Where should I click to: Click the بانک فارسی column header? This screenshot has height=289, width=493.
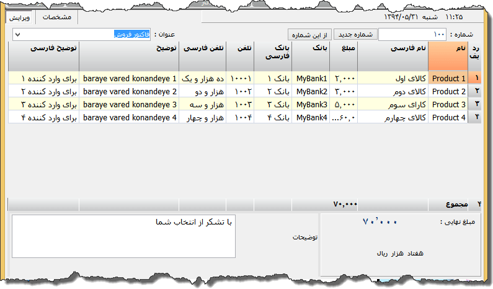point(273,55)
